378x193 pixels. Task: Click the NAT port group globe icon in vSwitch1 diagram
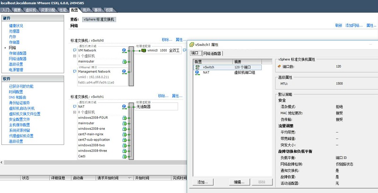[124, 107]
